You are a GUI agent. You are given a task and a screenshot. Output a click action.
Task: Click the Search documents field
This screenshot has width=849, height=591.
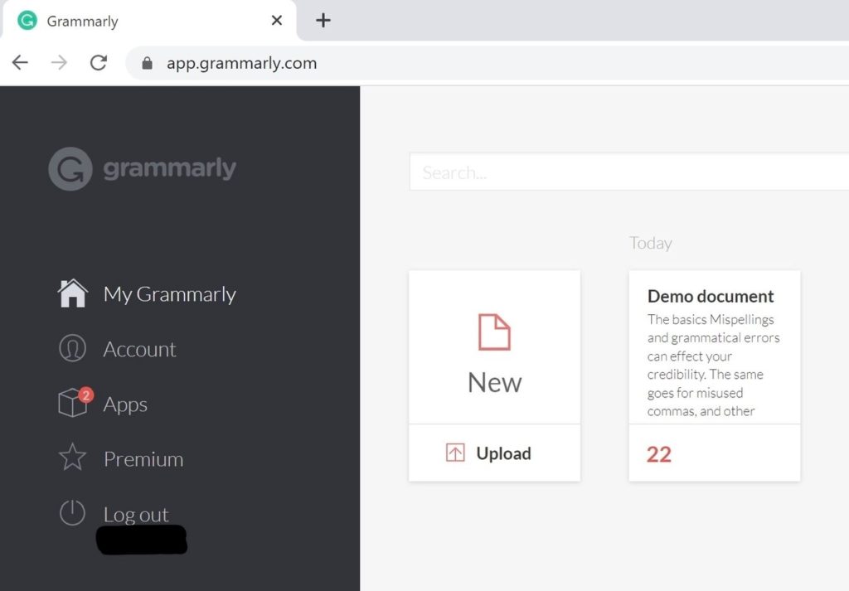[629, 172]
